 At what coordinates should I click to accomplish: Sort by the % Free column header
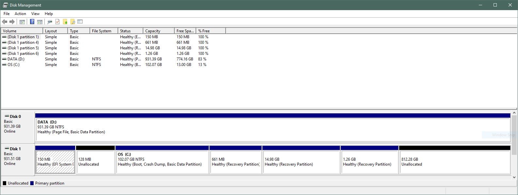coord(211,31)
